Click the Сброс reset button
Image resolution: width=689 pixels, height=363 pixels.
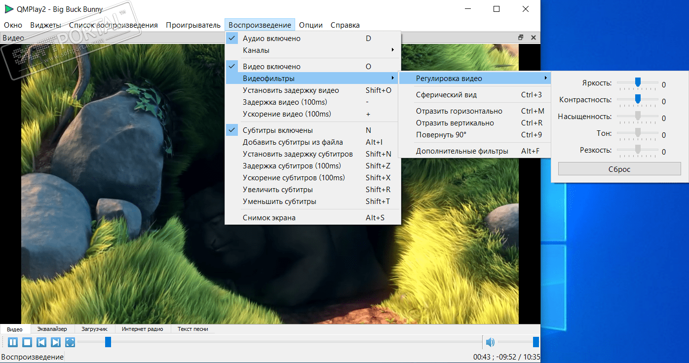tap(619, 169)
